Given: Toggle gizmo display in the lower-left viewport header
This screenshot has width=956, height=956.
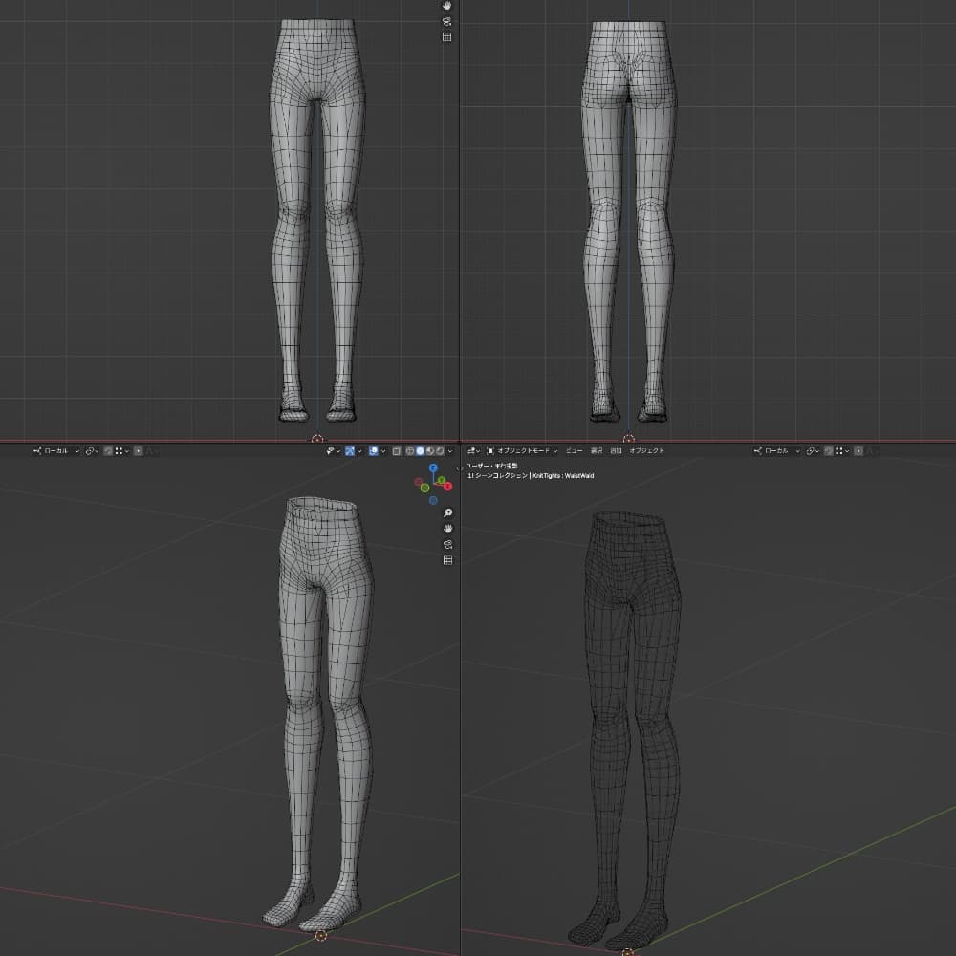Looking at the screenshot, I should coord(350,451).
